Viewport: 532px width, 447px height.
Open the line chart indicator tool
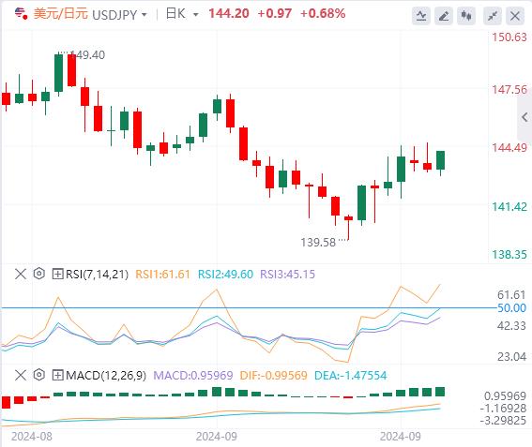421,16
